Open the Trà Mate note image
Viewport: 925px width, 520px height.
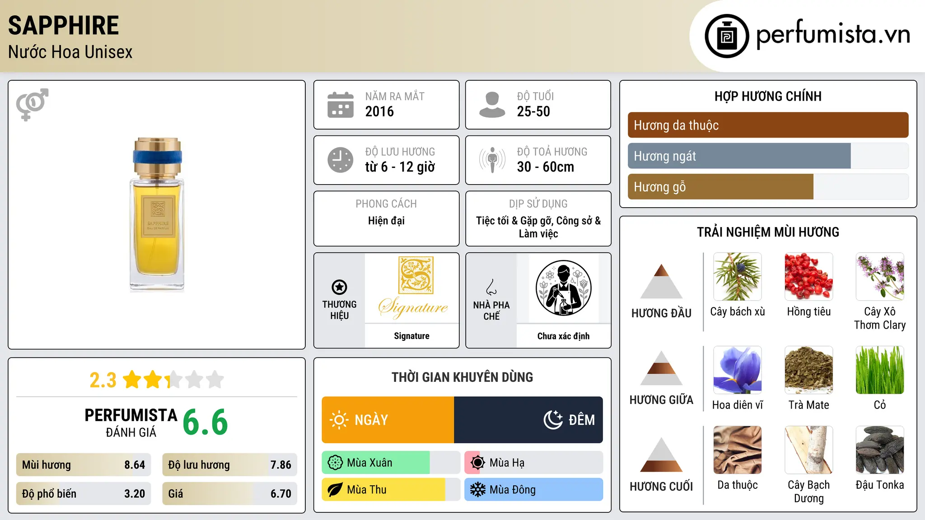pos(808,370)
